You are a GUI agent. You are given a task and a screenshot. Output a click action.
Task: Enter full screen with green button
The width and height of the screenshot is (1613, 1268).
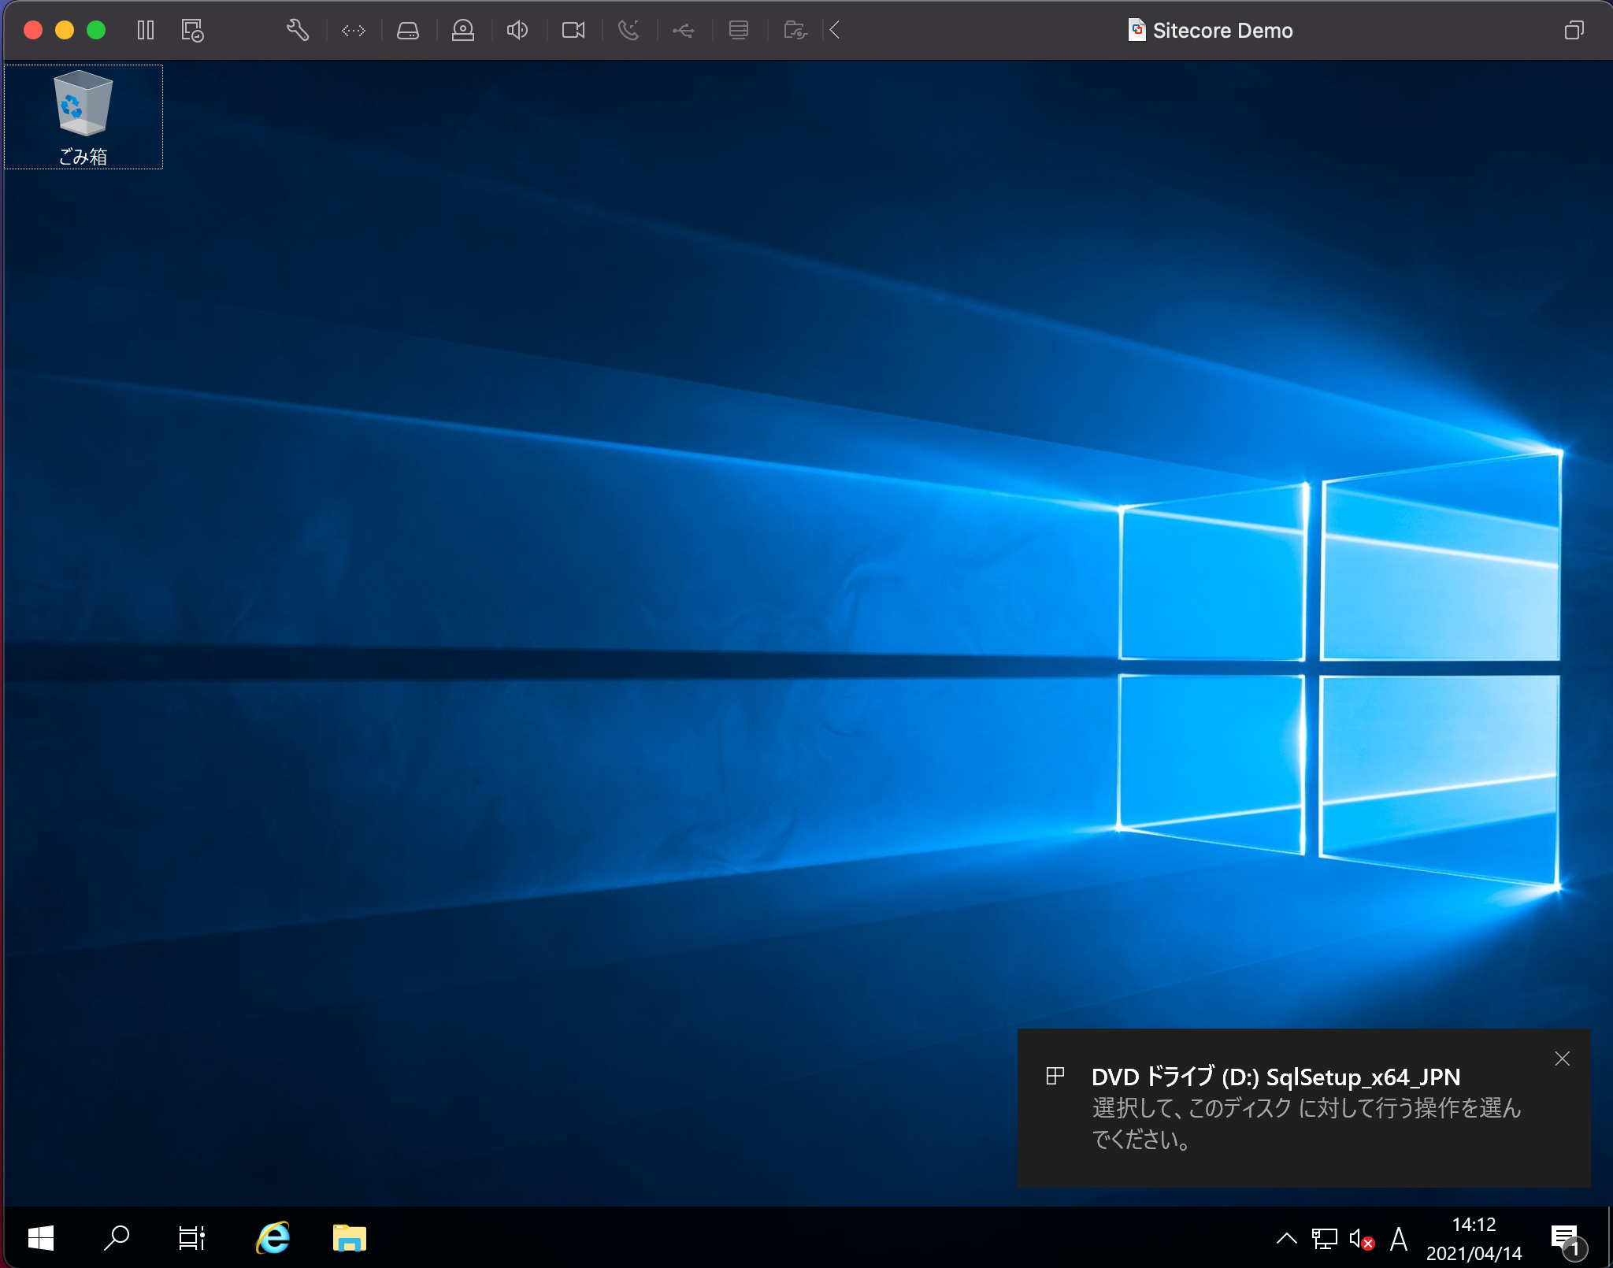[x=96, y=31]
